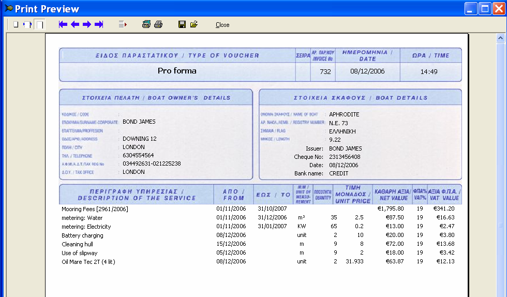This screenshot has width=507, height=297.
Task: Click cheque number 2313456408
Action: coord(345,157)
